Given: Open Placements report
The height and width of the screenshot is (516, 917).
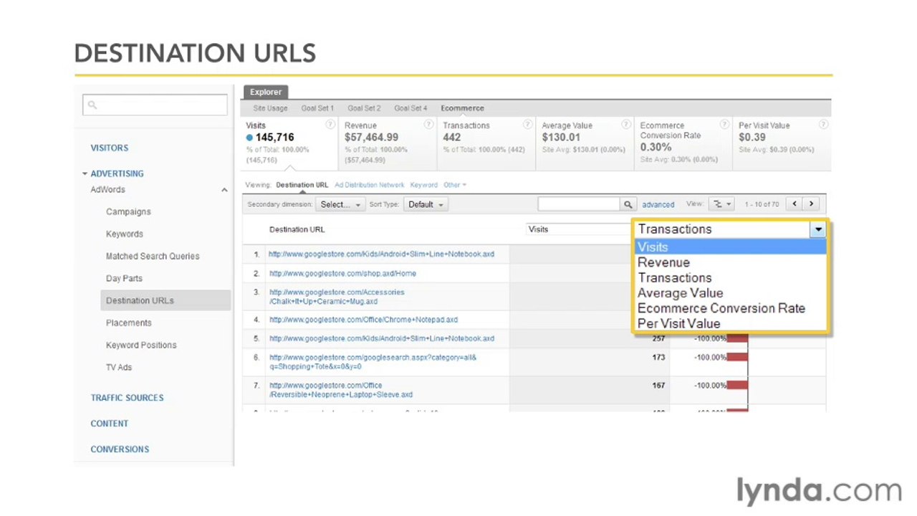Looking at the screenshot, I should [129, 323].
